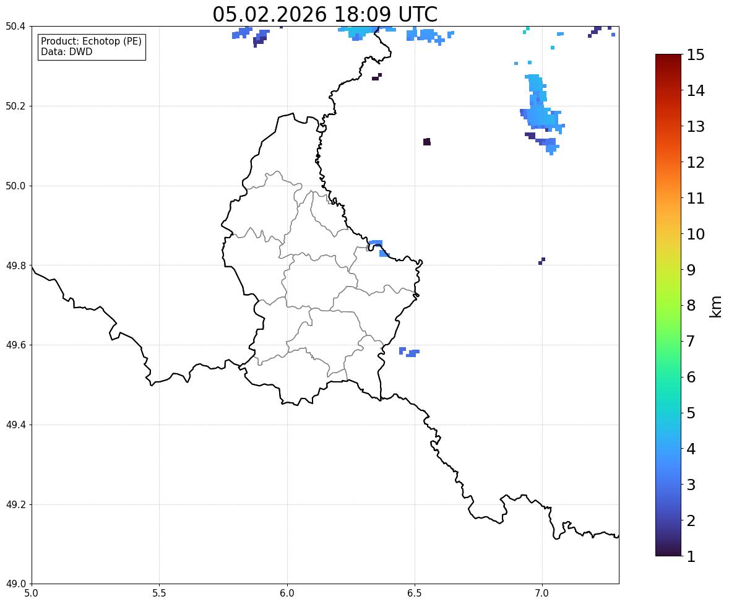This screenshot has height=604, width=729.
Task: Click the colorbar tick label 7
Action: (691, 341)
